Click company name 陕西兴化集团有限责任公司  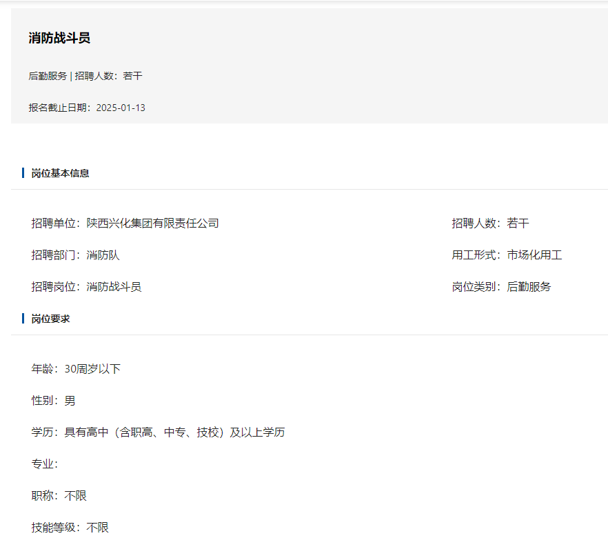(x=152, y=223)
